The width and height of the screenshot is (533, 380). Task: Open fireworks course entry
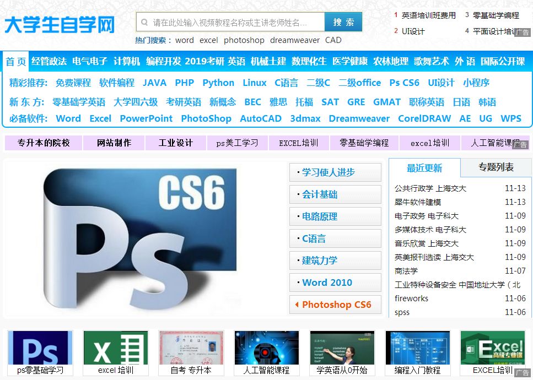411,298
